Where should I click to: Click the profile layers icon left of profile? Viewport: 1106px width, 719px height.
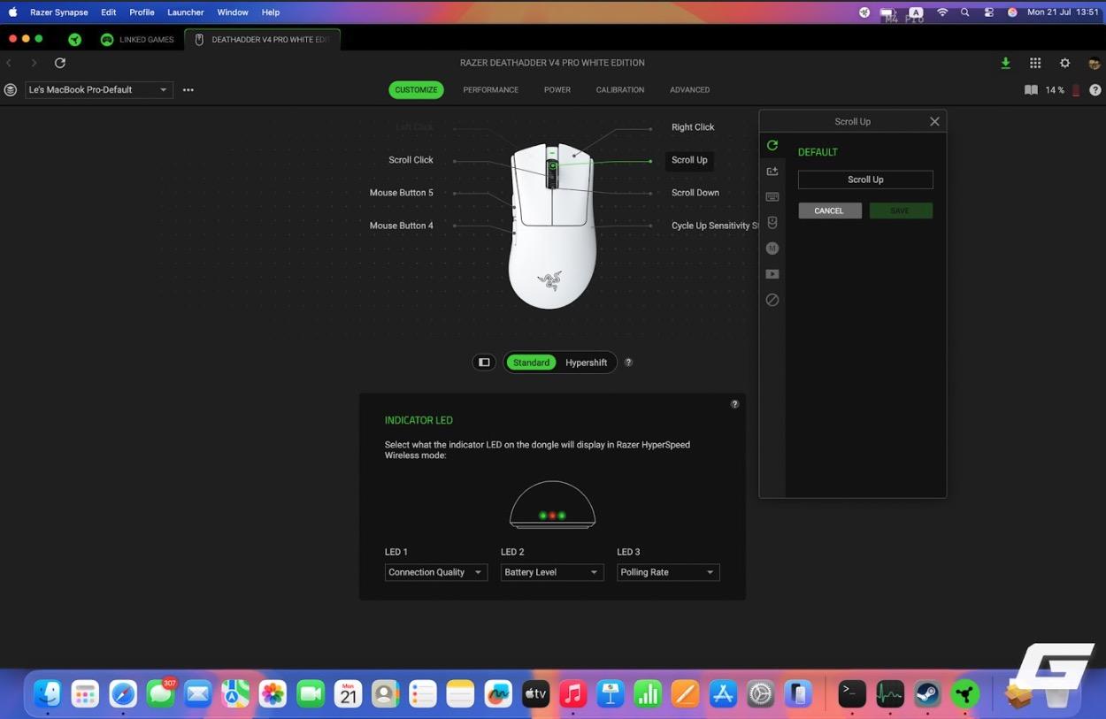(x=11, y=89)
